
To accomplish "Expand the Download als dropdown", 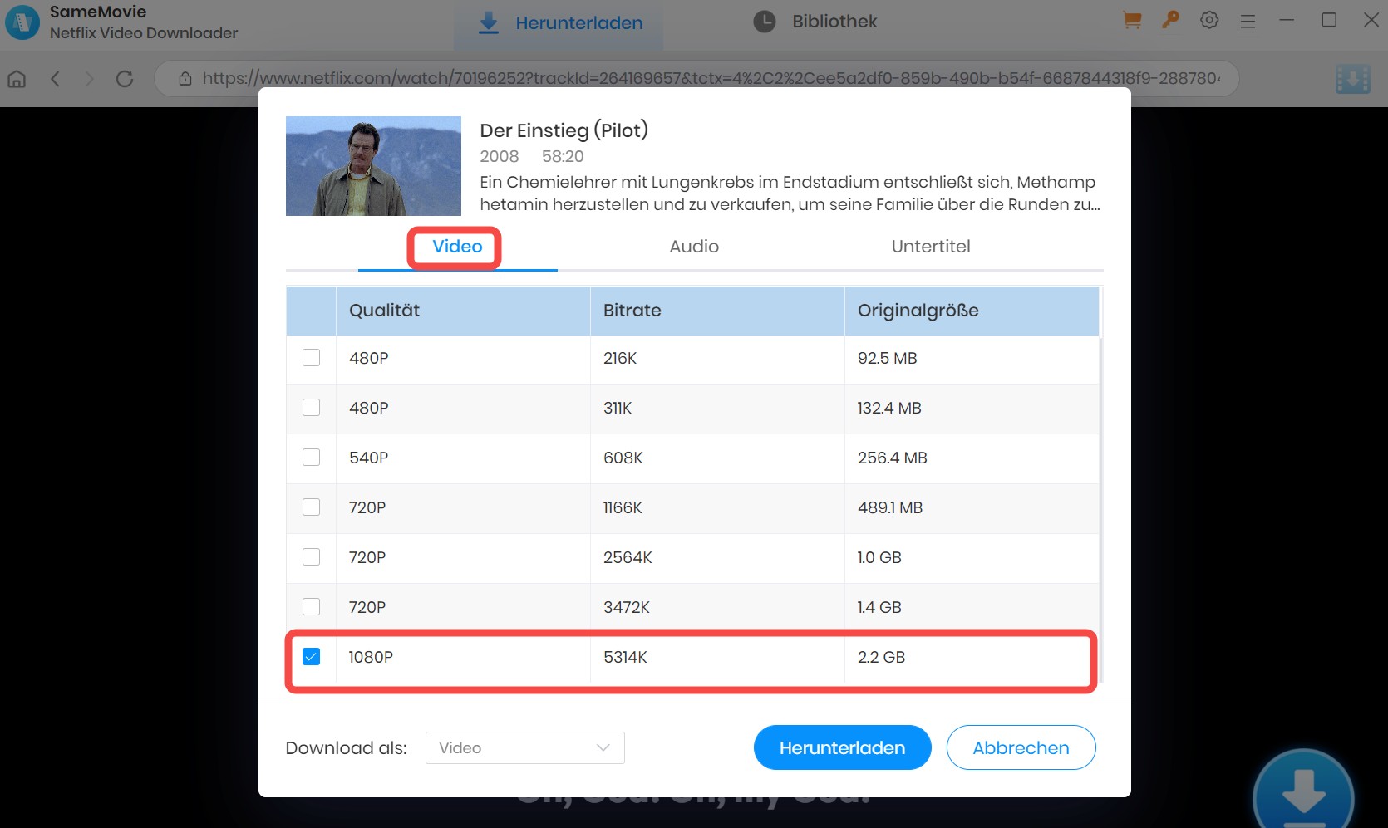I will click(x=524, y=747).
